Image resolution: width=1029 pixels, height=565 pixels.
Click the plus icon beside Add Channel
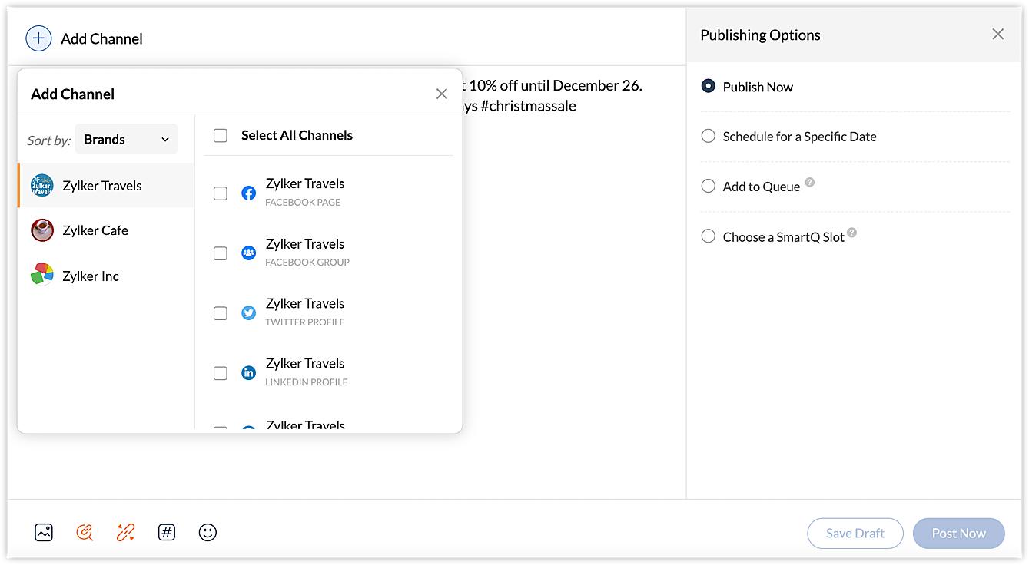(38, 38)
